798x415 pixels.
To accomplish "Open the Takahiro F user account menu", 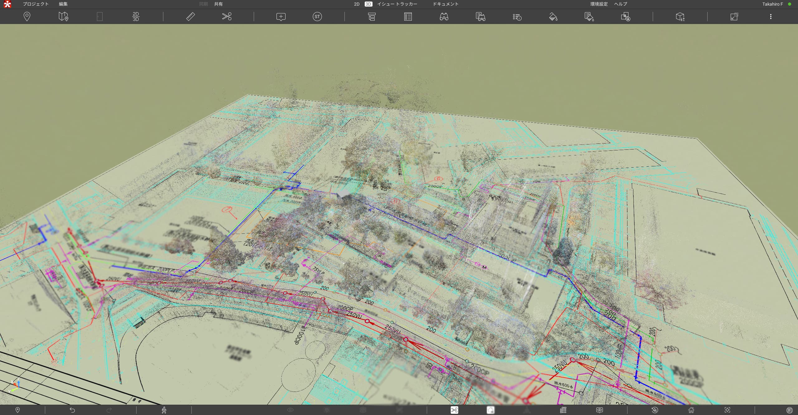I will [x=772, y=4].
